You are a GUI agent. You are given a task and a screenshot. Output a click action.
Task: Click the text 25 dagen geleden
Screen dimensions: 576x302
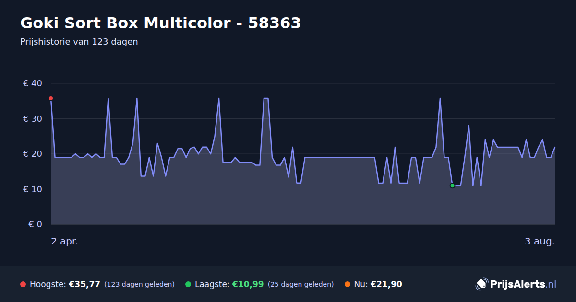[x=300, y=284]
